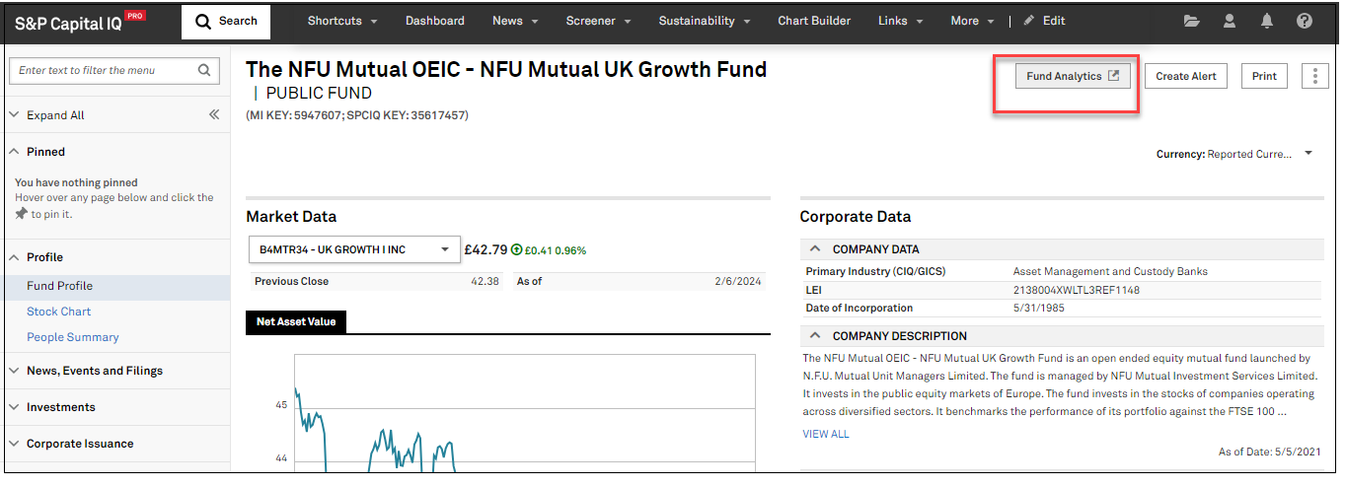This screenshot has height=487, width=1346.
Task: Expand the Investments section
Action: (61, 407)
